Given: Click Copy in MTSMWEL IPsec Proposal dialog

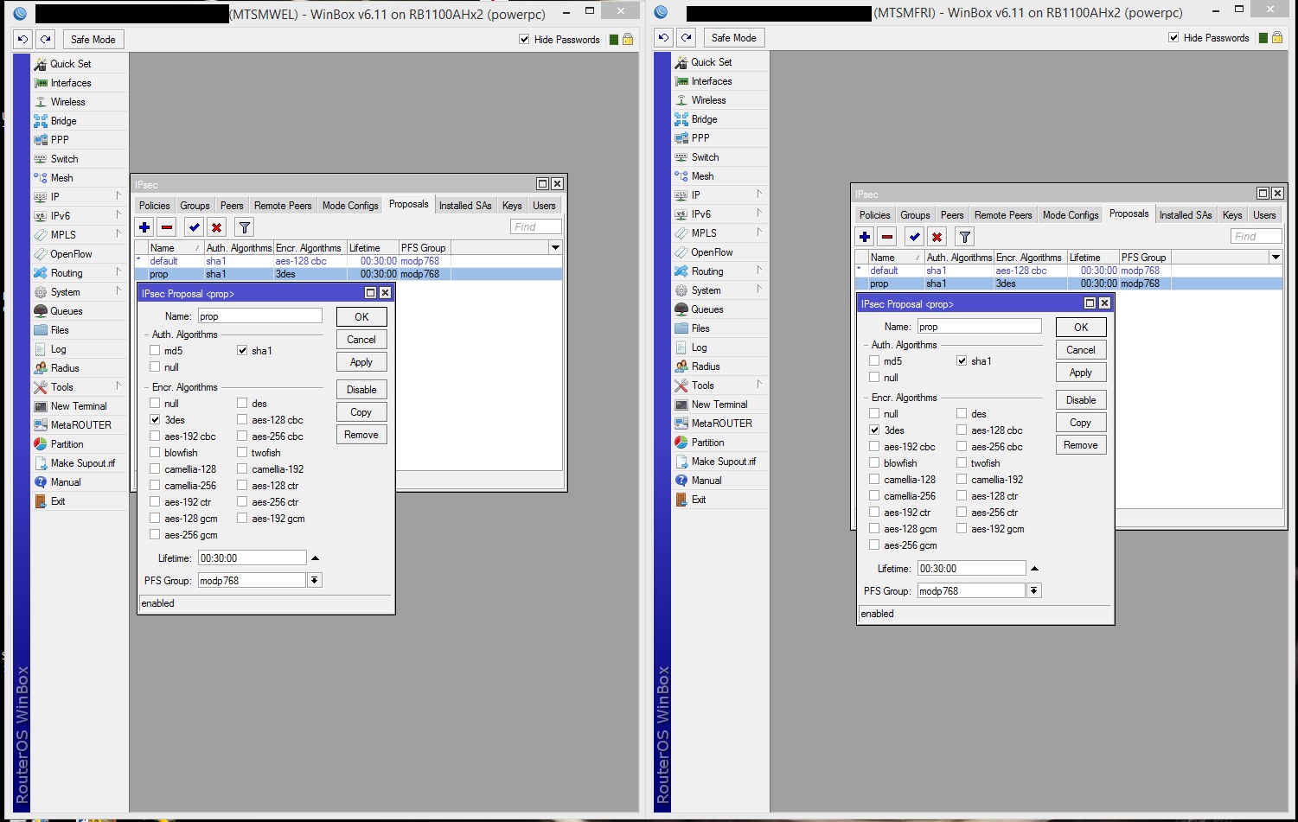Looking at the screenshot, I should tap(361, 412).
